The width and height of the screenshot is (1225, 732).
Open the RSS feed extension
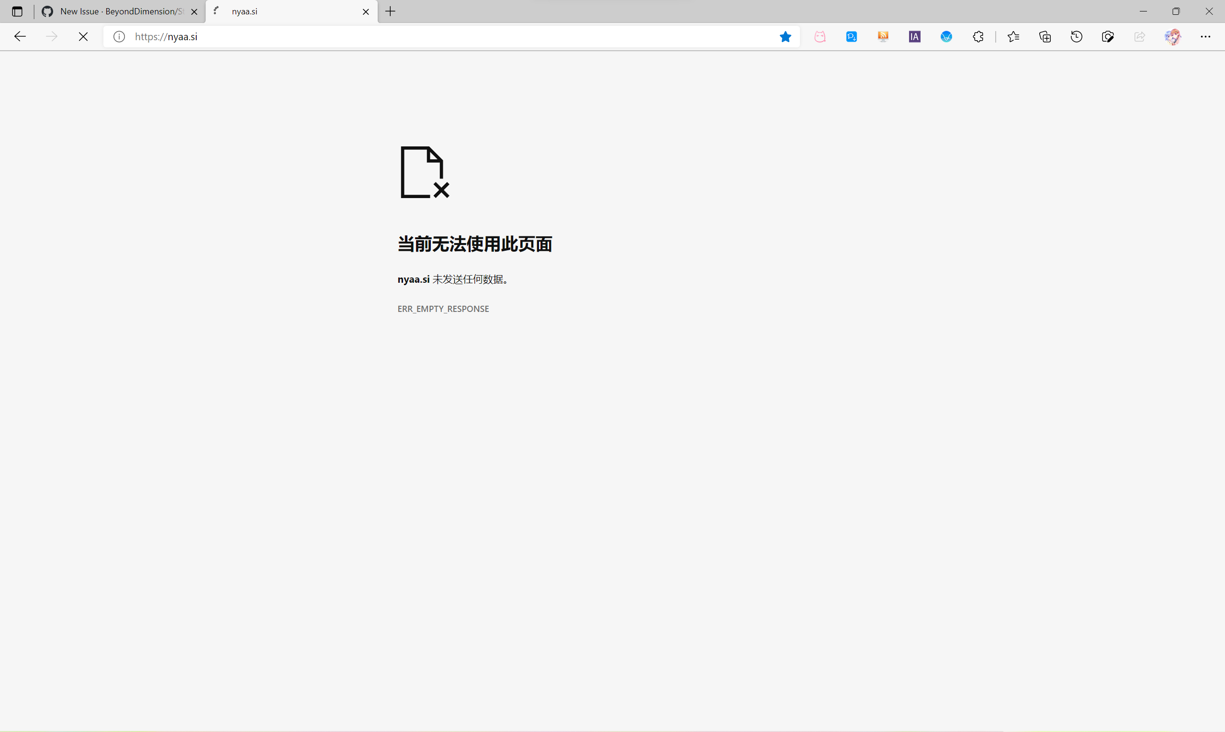pyautogui.click(x=883, y=36)
